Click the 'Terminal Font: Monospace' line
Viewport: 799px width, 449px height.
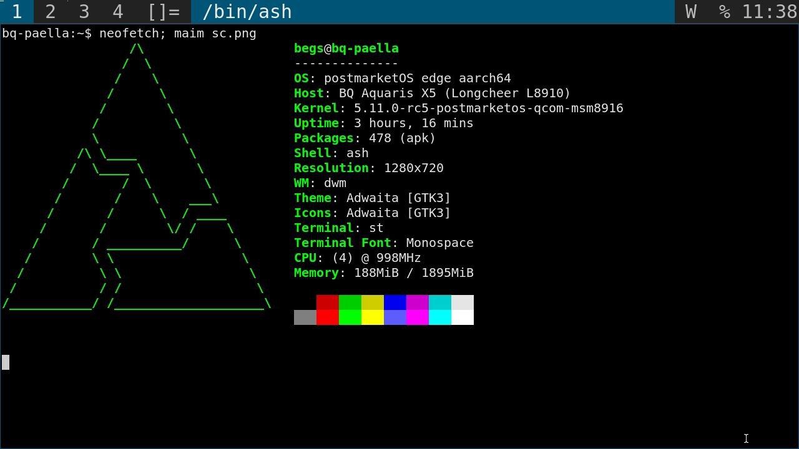[384, 243]
